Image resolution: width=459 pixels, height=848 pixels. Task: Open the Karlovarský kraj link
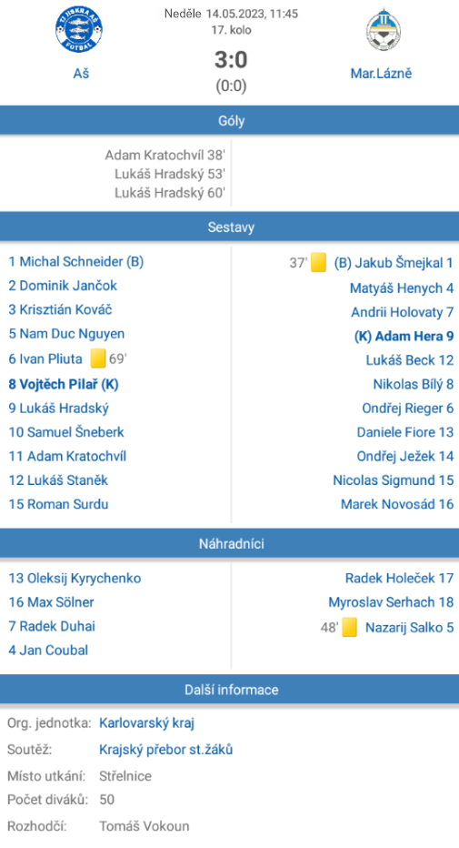tap(147, 723)
